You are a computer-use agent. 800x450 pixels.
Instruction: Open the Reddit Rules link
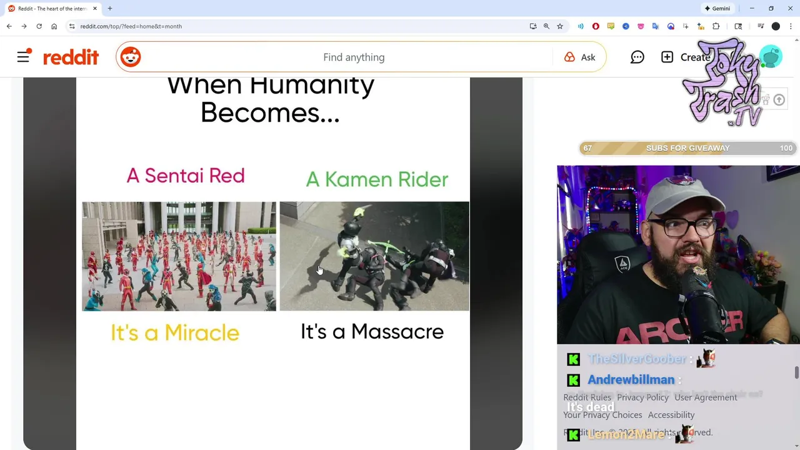pos(587,397)
